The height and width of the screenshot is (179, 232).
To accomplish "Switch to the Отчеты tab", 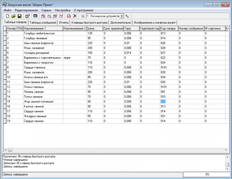I will pos(64,23).
